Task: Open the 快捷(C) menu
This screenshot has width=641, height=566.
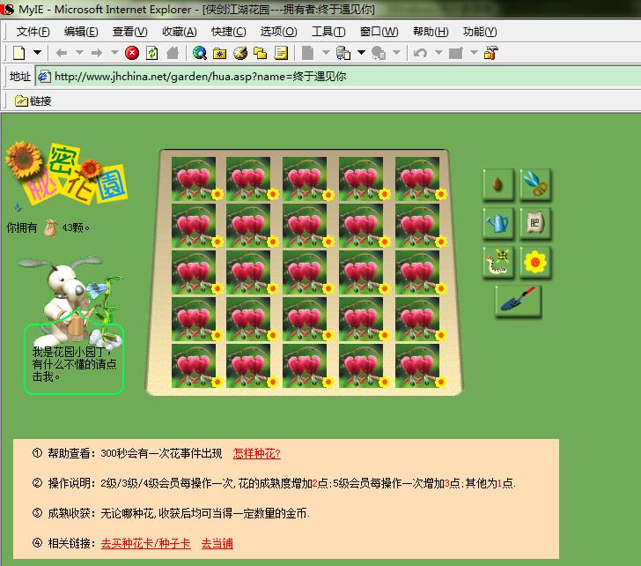Action: (x=229, y=32)
